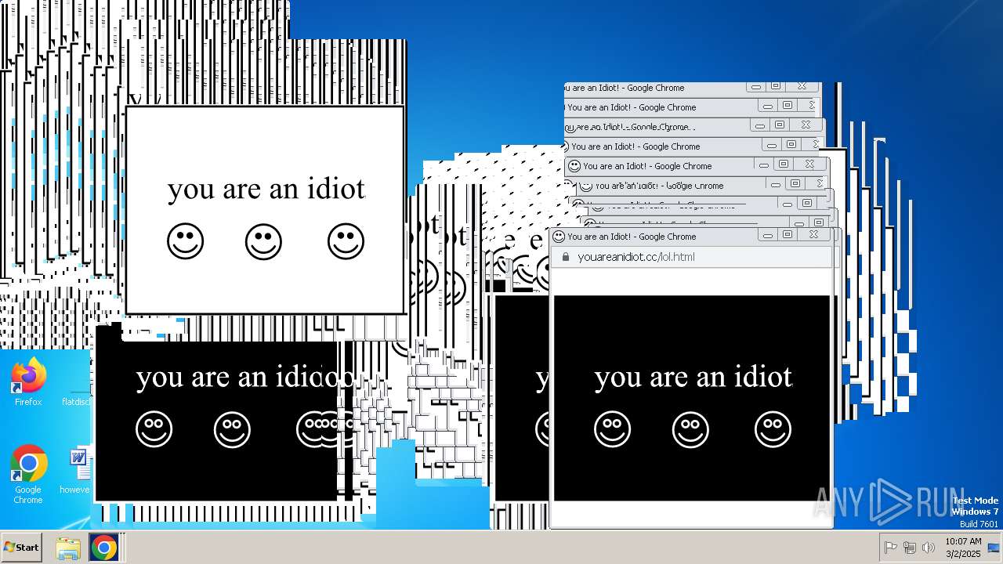The height and width of the screenshot is (564, 1003).
Task: Open the Action Center flag icon
Action: click(x=891, y=548)
